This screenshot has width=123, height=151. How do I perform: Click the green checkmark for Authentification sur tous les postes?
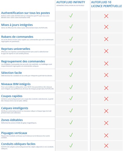[71, 16]
